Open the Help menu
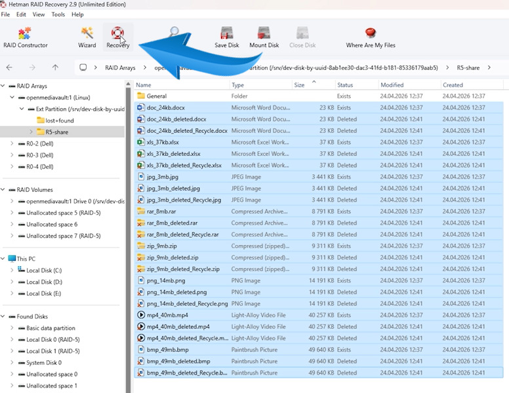 point(77,14)
